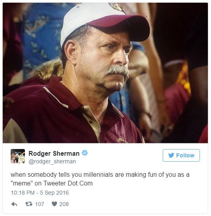Open the Rodger Sherman display name link
Screen dimensions: 211x216
(54, 153)
